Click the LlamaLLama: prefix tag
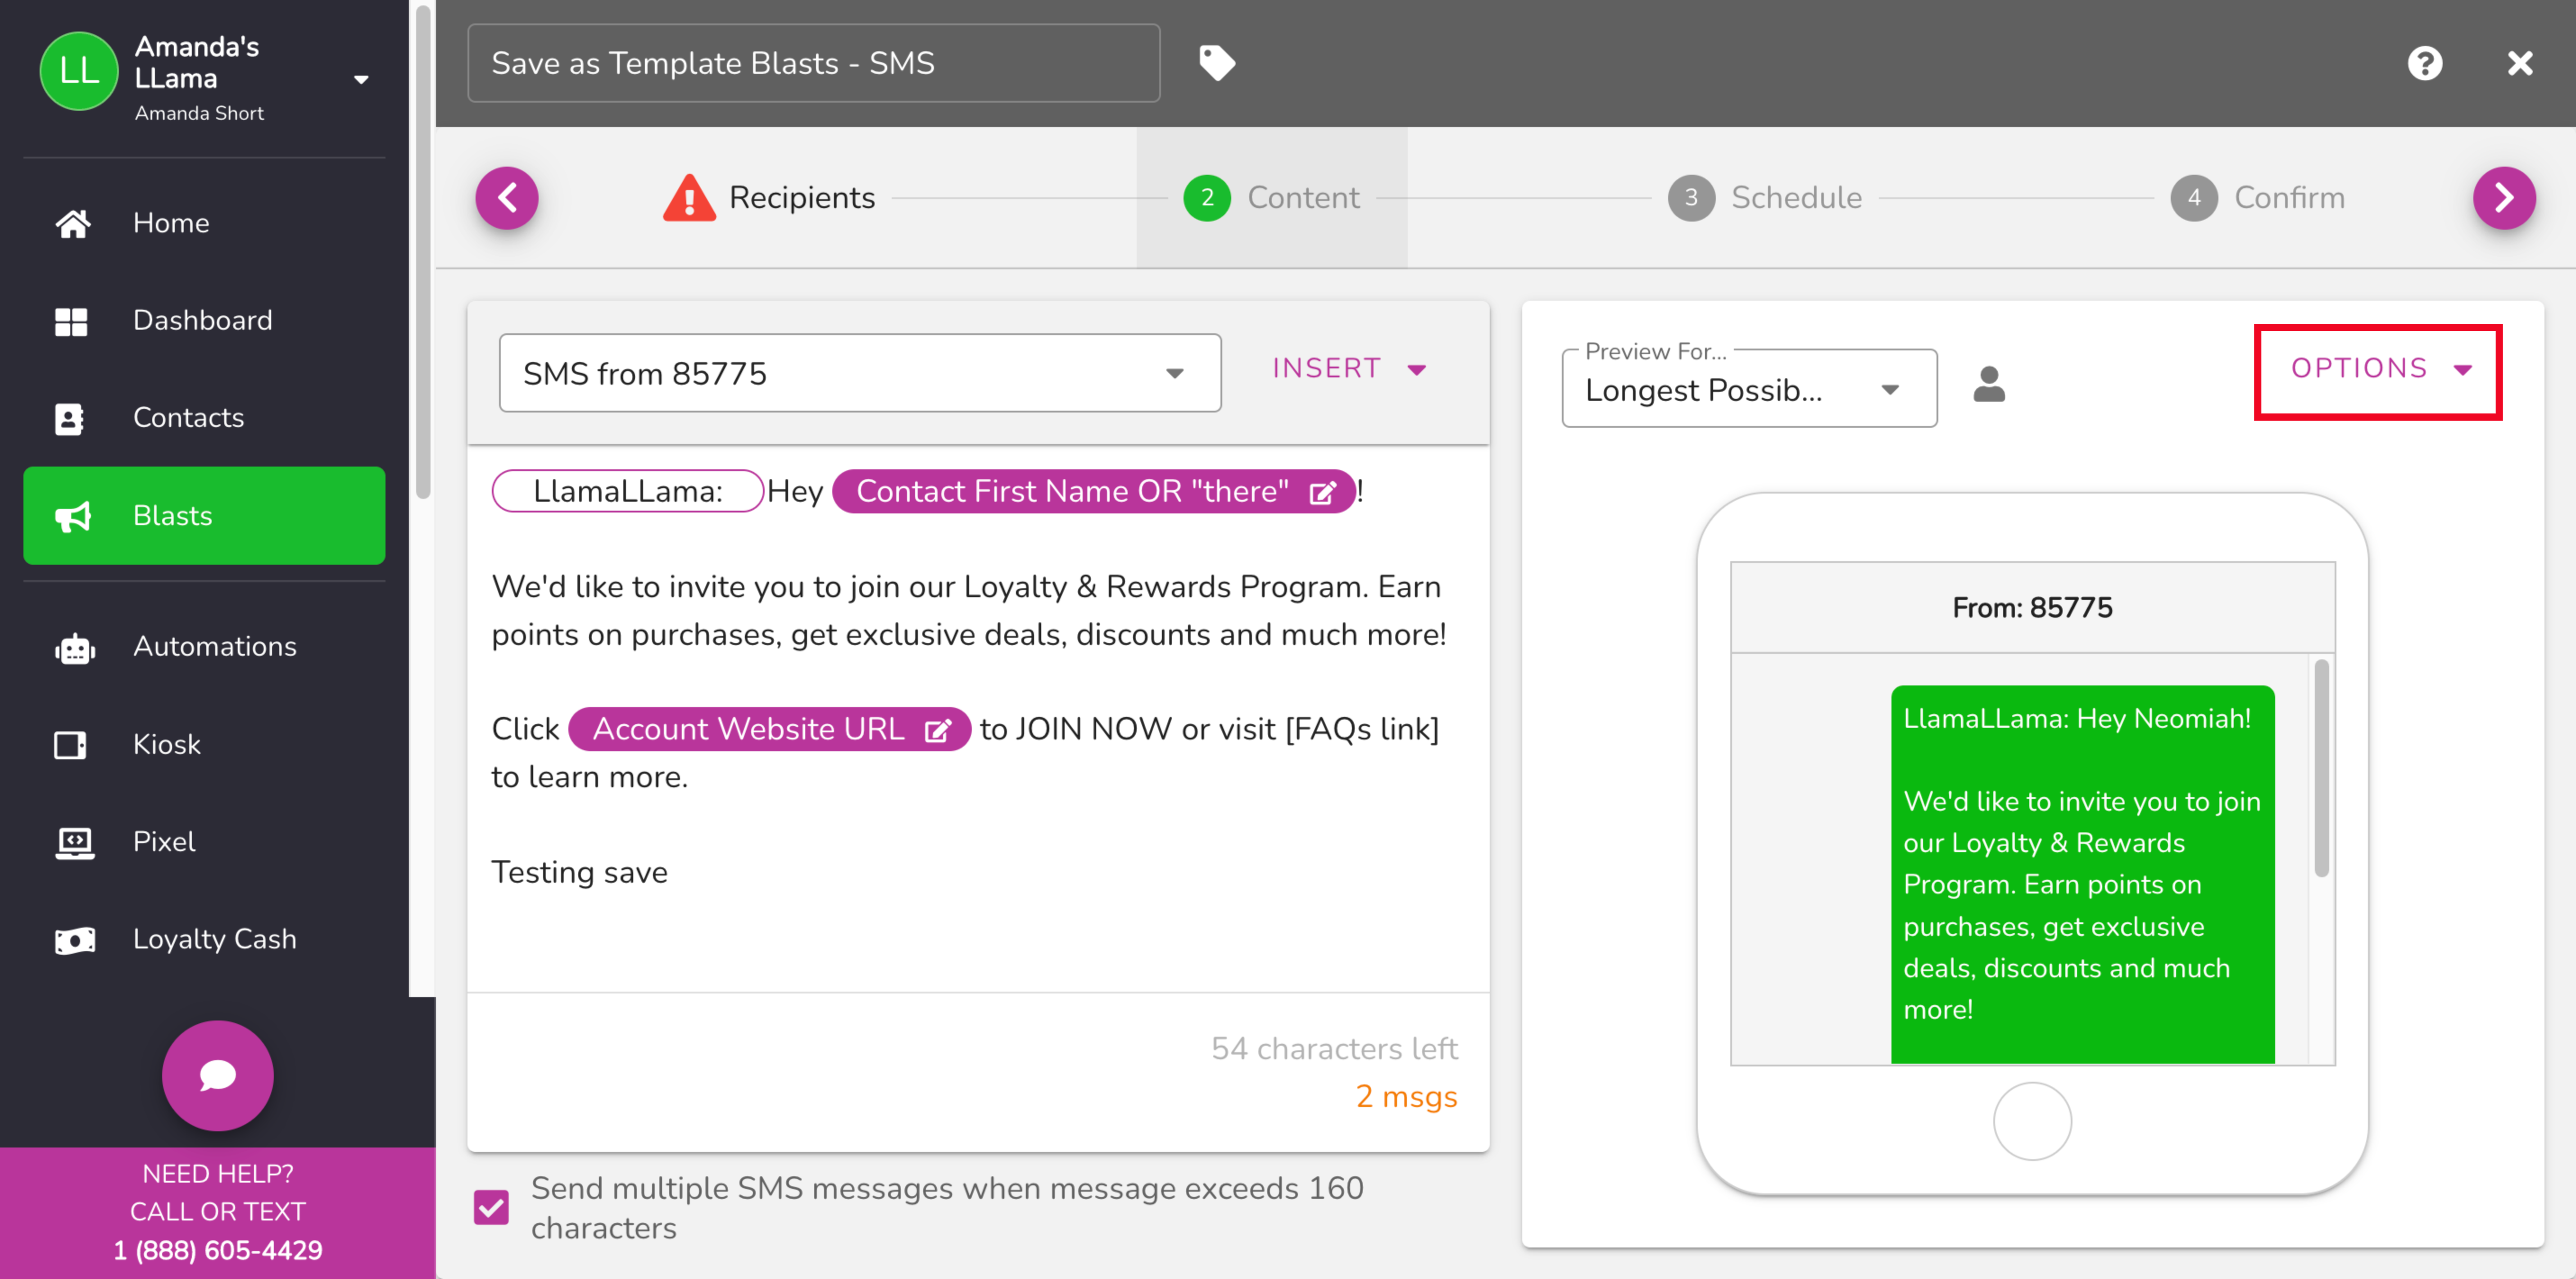 click(627, 492)
